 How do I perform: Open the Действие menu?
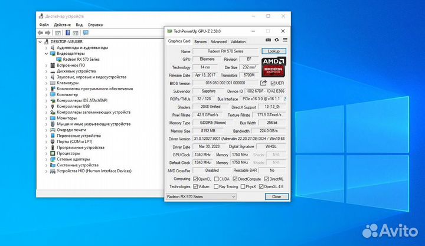coord(62,25)
